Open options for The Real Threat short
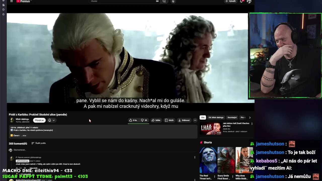The height and width of the screenshot is (181, 322). coord(215,176)
